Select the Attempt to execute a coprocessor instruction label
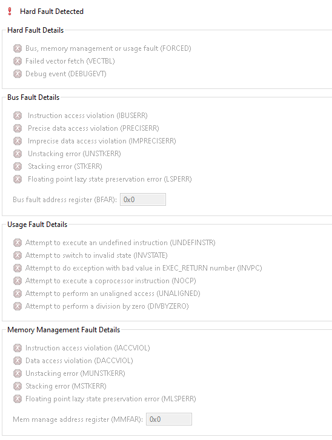The image size is (332, 440). pos(111,281)
